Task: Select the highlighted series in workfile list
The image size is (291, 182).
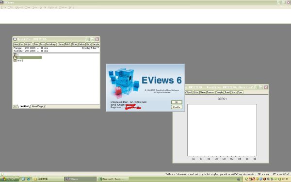Action: tap(28, 58)
